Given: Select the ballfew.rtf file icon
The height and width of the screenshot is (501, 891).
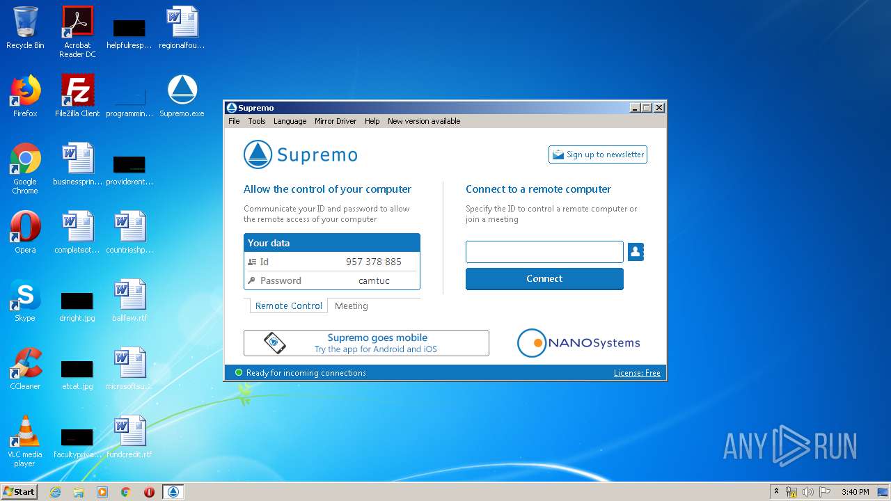Looking at the screenshot, I should click(x=129, y=301).
